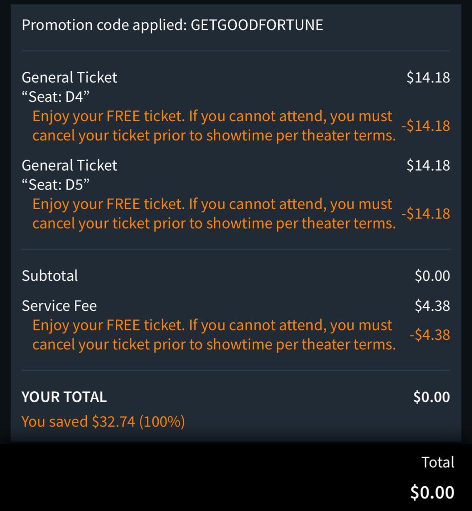Click the GETGOODFORTUNE promotion code text
472x511 pixels.
click(257, 25)
